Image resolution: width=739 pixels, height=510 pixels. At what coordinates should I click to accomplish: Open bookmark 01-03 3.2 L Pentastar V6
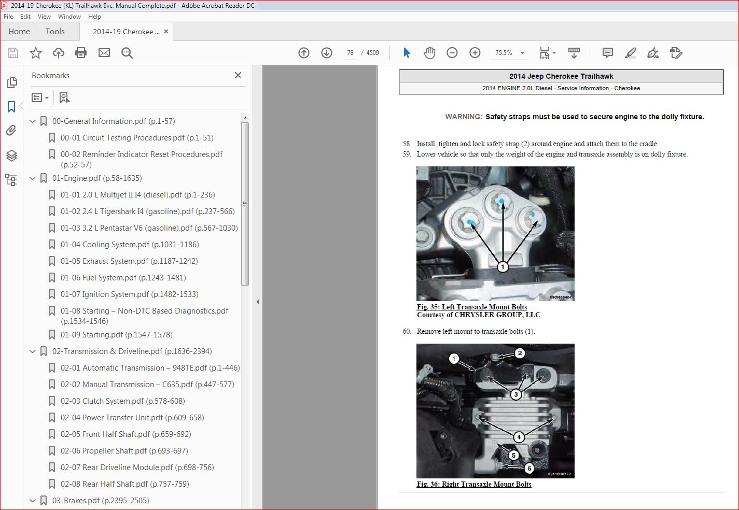pyautogui.click(x=149, y=228)
